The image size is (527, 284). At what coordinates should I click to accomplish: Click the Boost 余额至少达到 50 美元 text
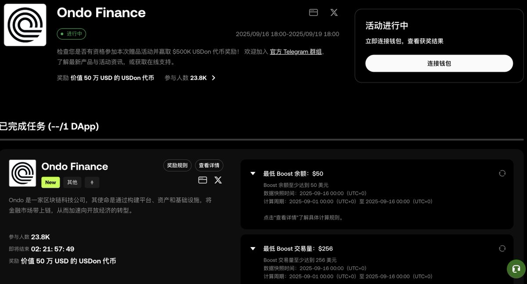click(296, 185)
